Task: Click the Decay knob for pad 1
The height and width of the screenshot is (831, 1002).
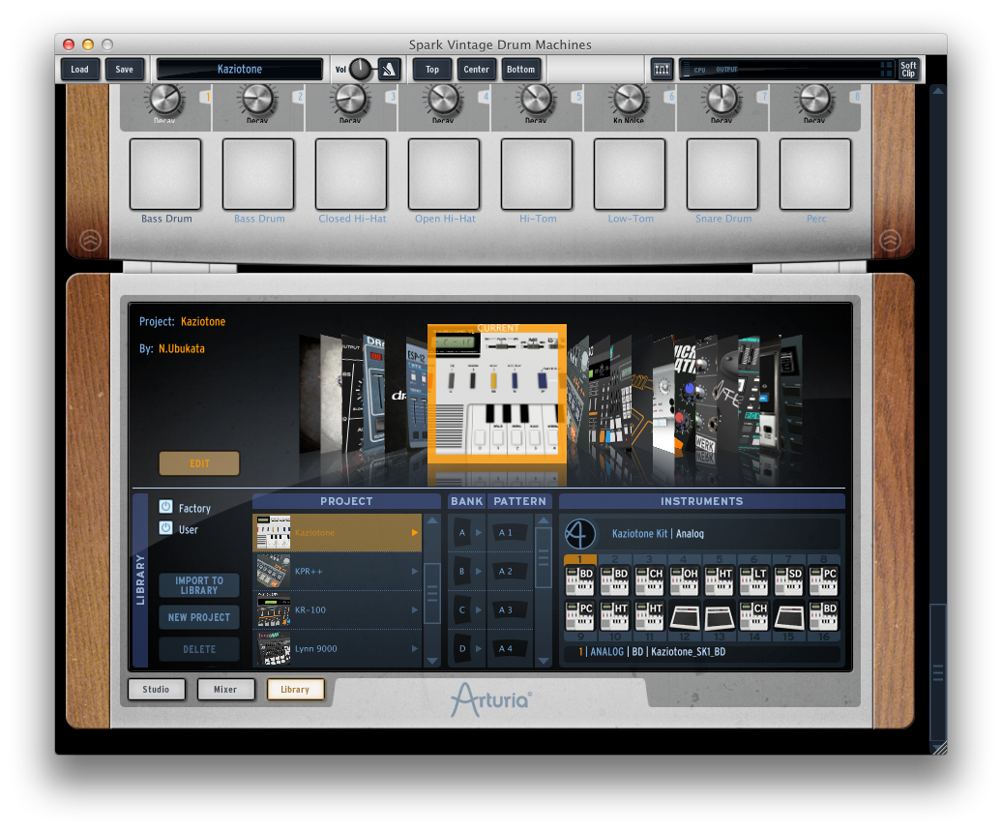Action: [x=164, y=100]
